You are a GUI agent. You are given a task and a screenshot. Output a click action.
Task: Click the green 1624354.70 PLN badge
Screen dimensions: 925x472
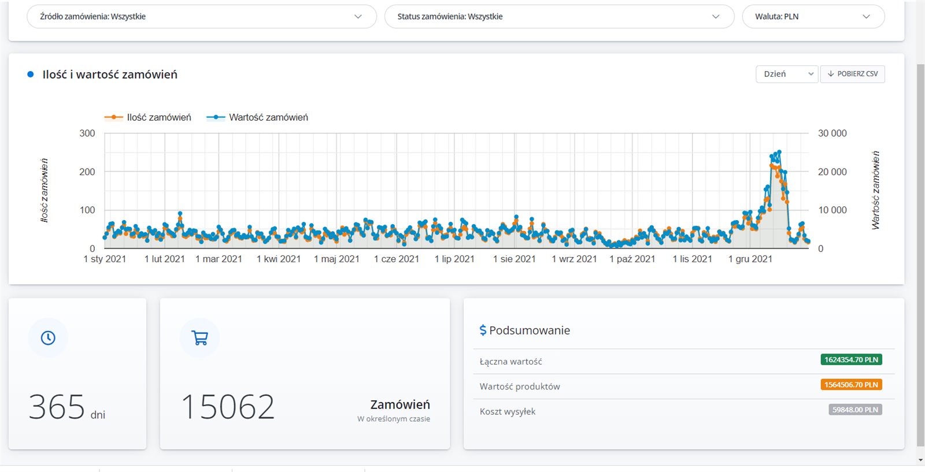(x=850, y=360)
